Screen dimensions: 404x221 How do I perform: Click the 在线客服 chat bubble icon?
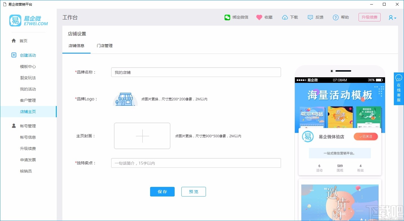pyautogui.click(x=399, y=78)
